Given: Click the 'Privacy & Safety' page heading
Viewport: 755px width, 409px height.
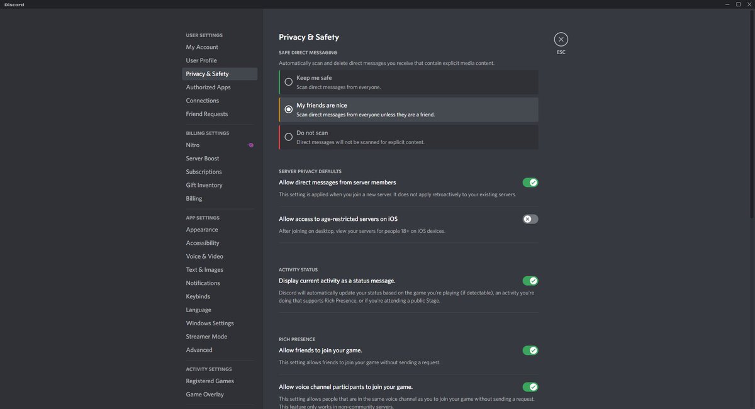Looking at the screenshot, I should 309,37.
